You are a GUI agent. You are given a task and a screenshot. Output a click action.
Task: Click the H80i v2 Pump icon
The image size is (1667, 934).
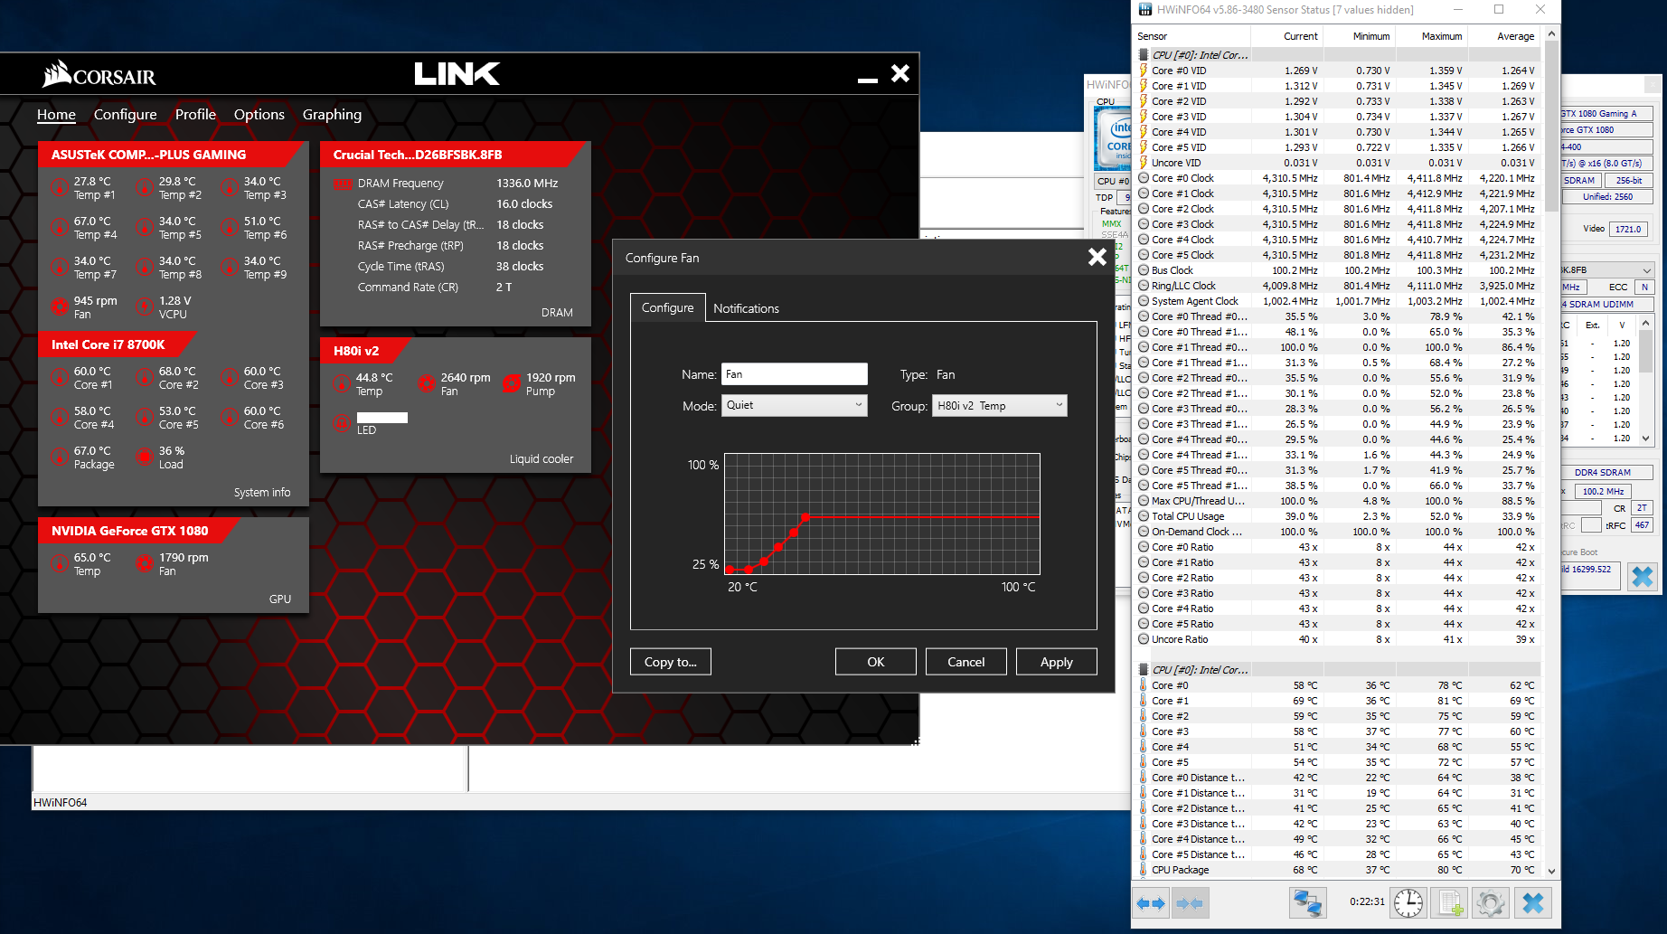[x=512, y=384]
